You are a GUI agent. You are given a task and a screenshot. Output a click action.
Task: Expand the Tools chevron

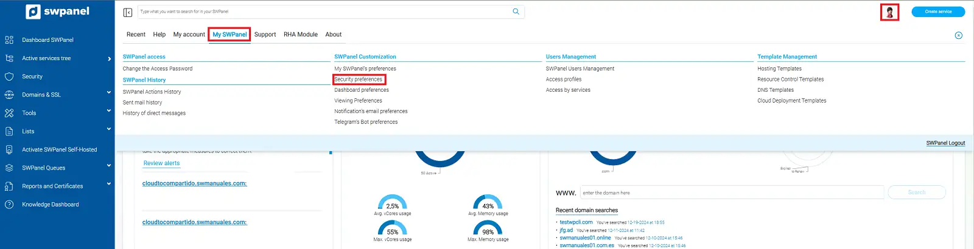[x=109, y=111]
